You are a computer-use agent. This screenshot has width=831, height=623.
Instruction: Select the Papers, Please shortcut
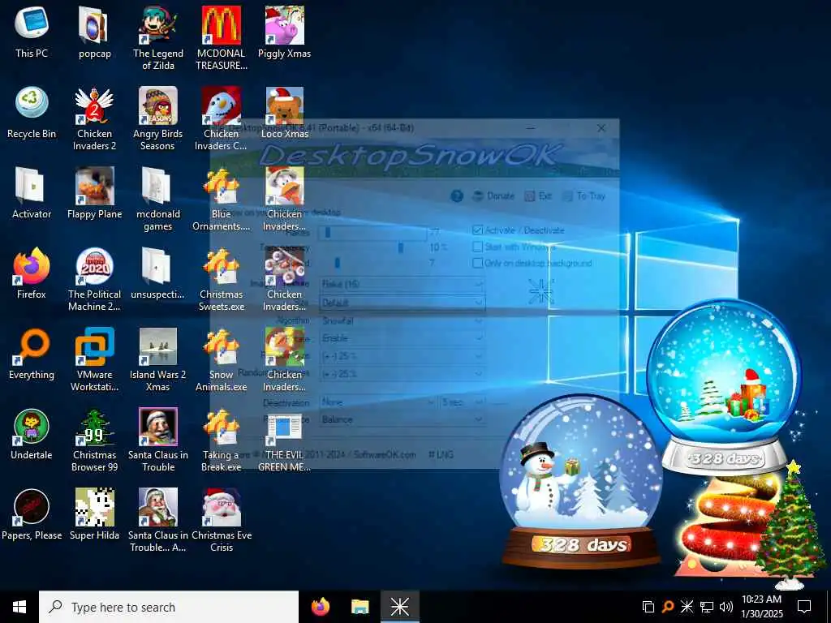32,515
